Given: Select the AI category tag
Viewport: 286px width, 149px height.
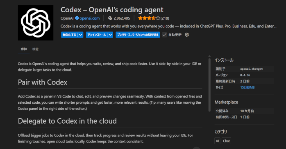Looking at the screenshot, I should point(217,141).
